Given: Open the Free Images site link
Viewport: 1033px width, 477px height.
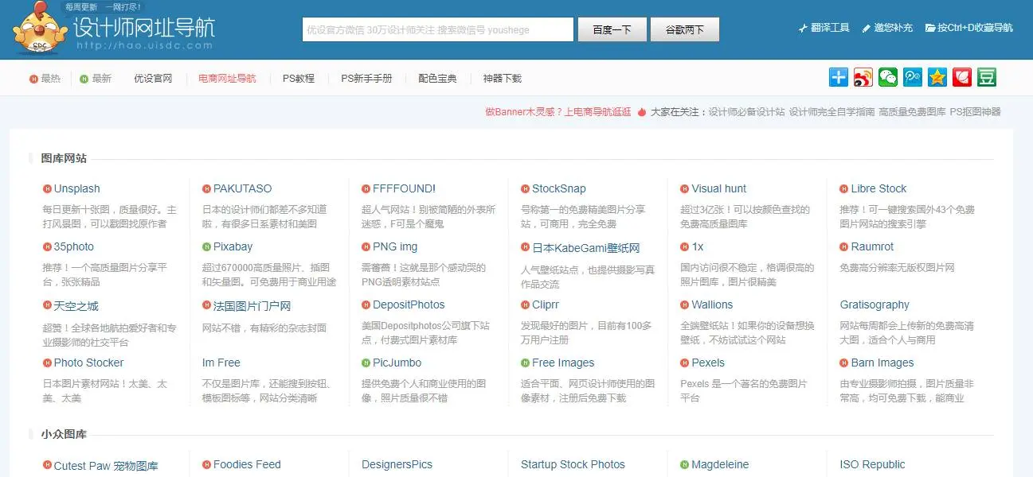Looking at the screenshot, I should point(563,363).
